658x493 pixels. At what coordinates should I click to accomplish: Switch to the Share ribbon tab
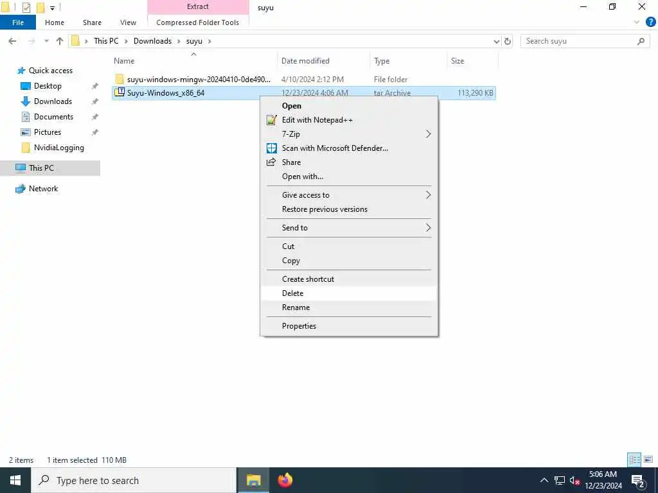point(92,22)
